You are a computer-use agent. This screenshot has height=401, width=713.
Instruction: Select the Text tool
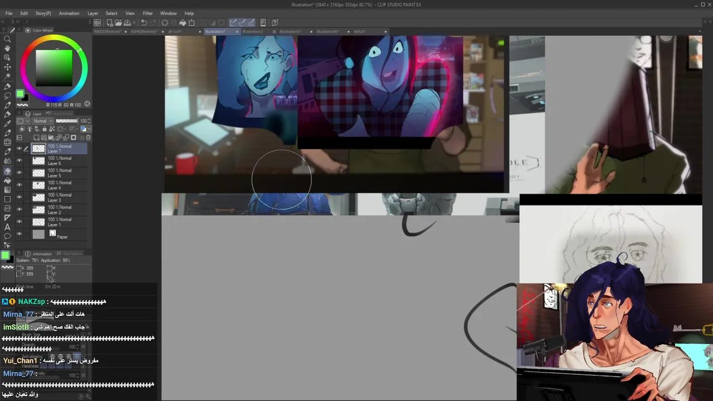(7, 227)
